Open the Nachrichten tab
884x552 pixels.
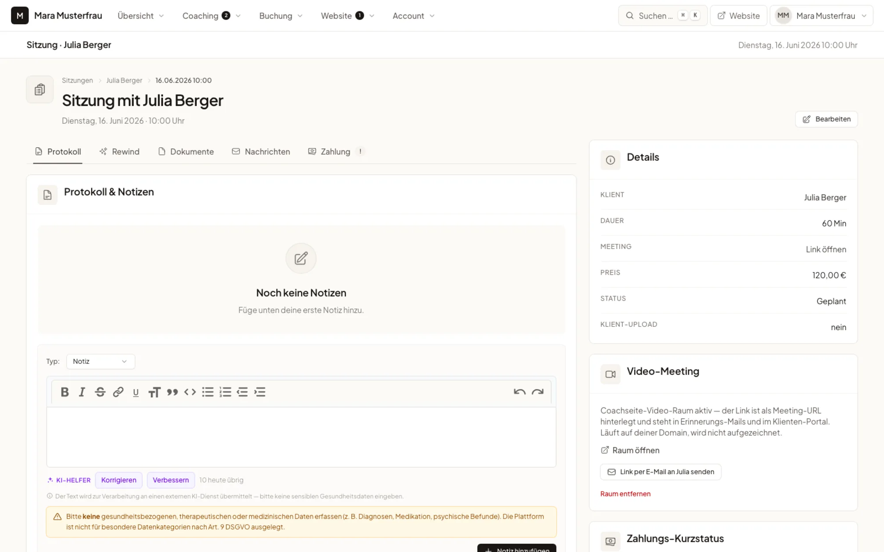click(261, 151)
